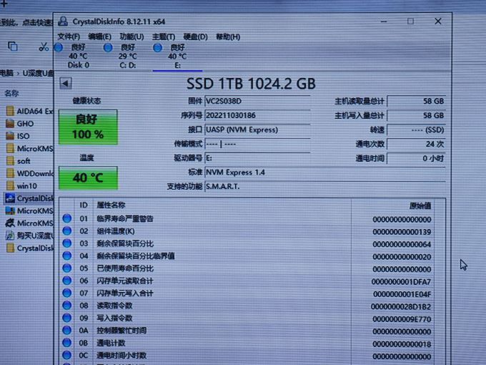Click the serial number field 202211030186
Image resolution: width=486 pixels, height=365 pixels.
257,115
